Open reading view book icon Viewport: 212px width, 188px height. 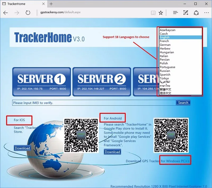point(153,13)
